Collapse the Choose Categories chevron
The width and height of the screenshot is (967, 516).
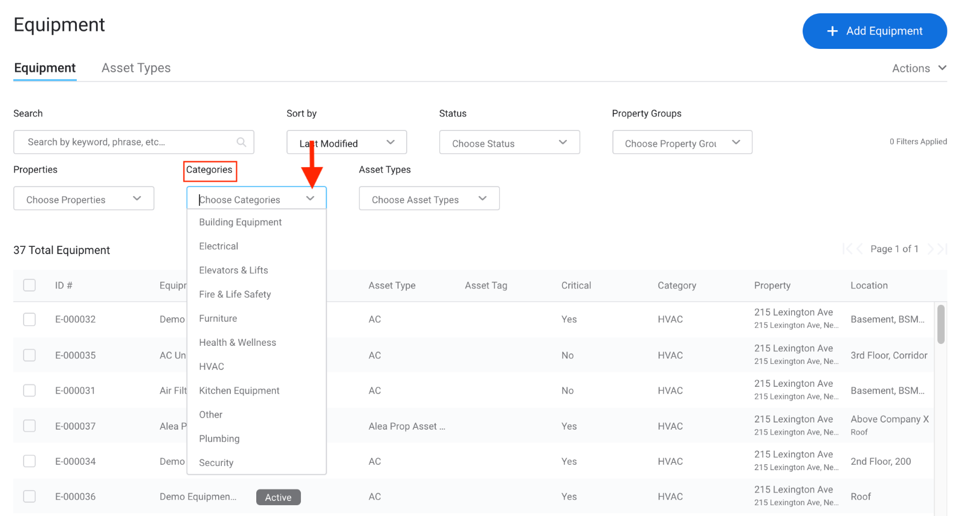point(310,199)
